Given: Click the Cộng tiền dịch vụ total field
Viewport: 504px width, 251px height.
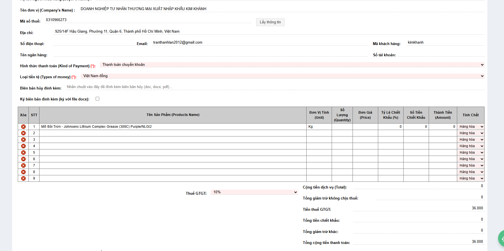Looking at the screenshot, I should (419, 186).
